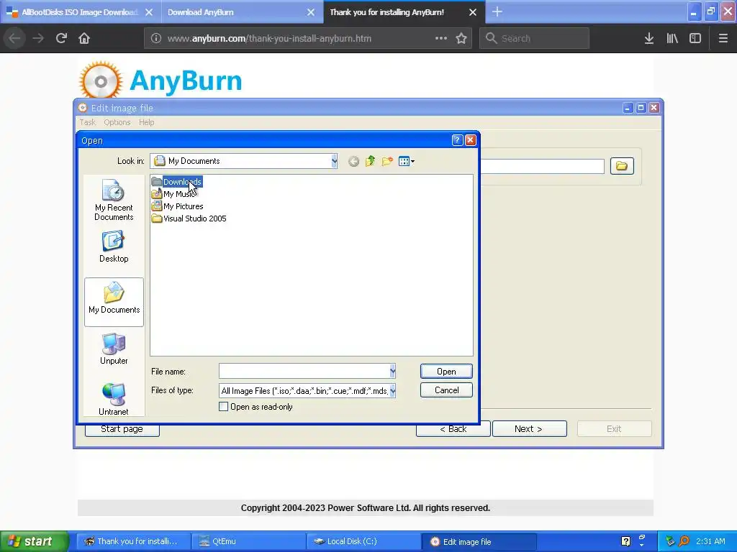Show site information icon in address bar

tap(156, 38)
